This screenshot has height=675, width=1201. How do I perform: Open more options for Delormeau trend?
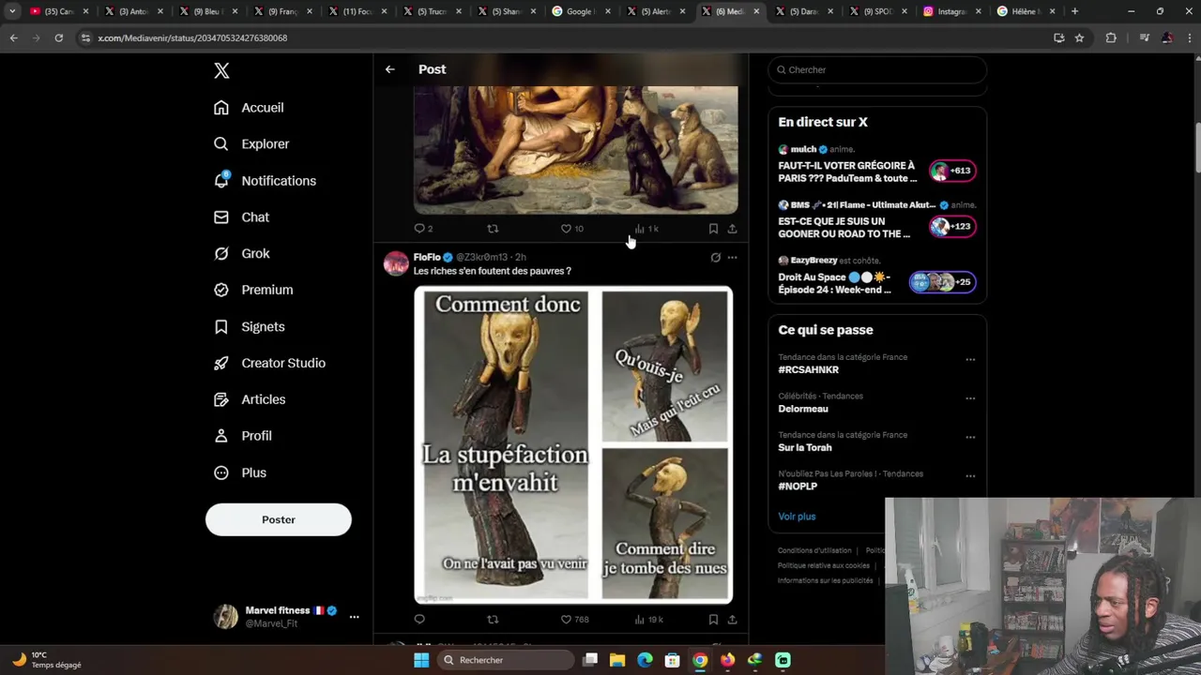pos(970,398)
